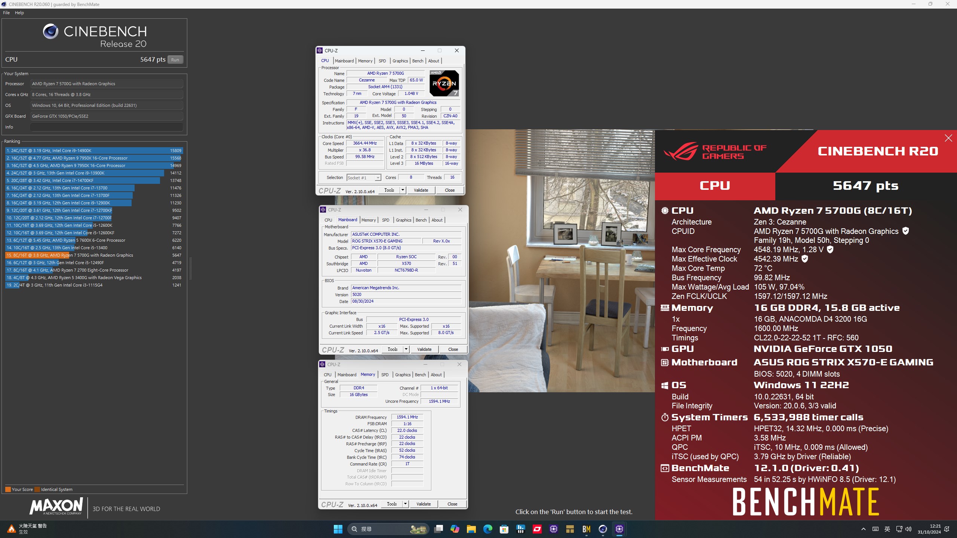Switch the input language indicator 英
Viewport: 957px width, 538px height.
[887, 529]
